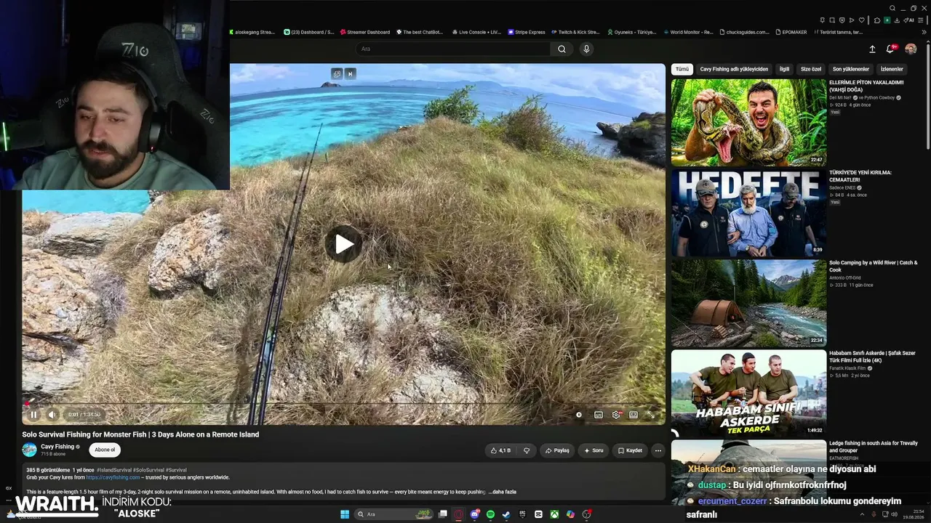Click the large play button overlay on video
The width and height of the screenshot is (931, 523).
[x=344, y=244]
